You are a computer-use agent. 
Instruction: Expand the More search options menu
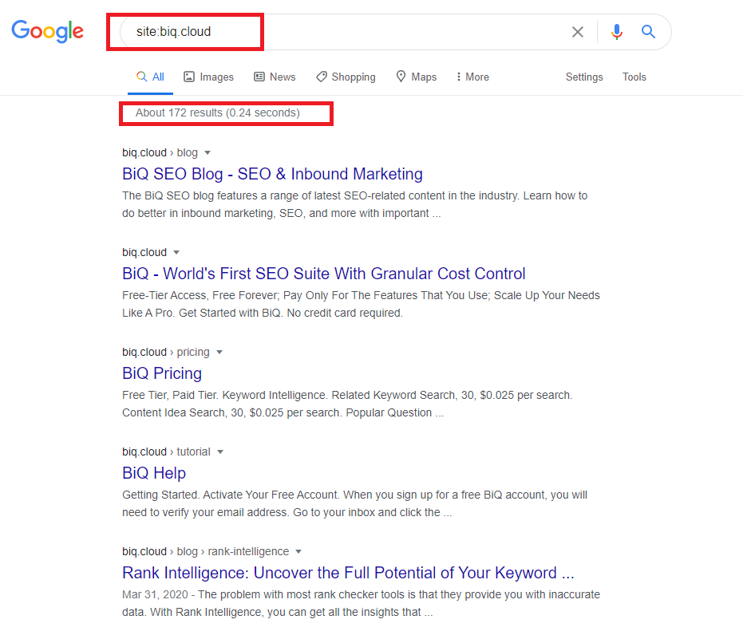472,77
